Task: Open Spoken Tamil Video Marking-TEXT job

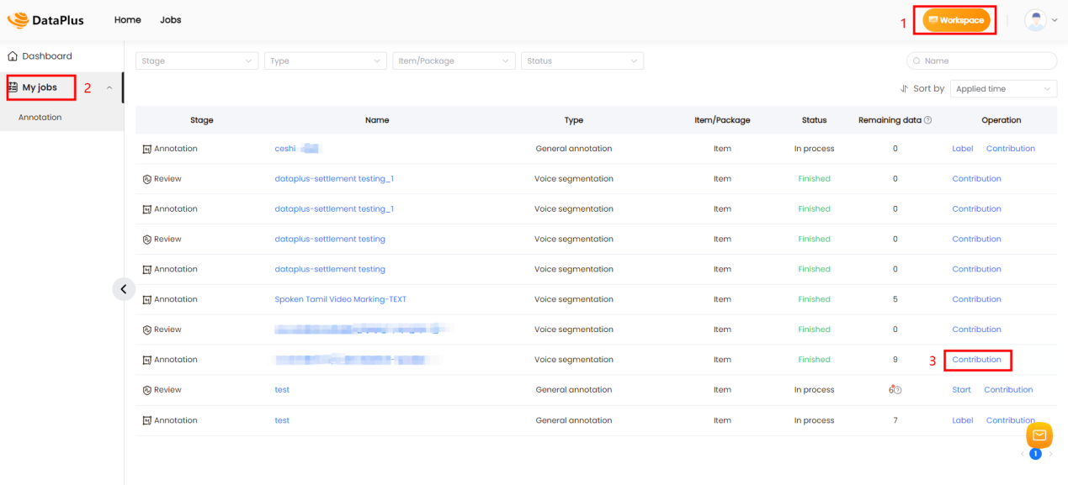Action: click(340, 299)
